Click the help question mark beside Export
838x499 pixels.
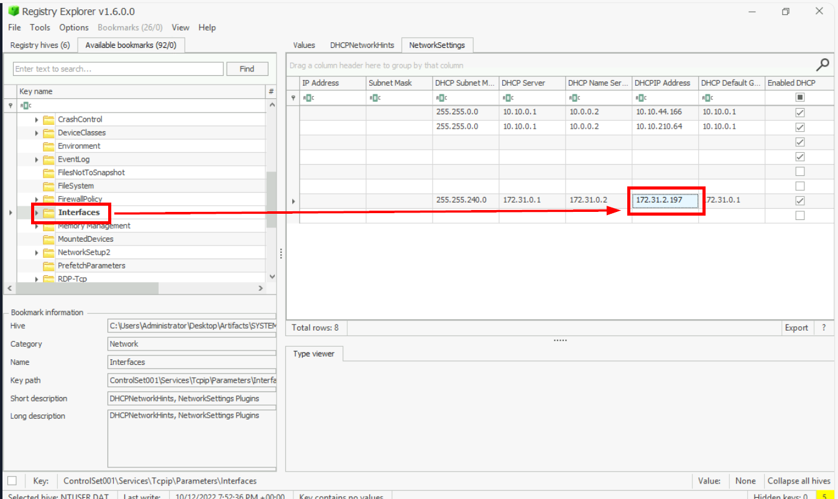click(x=824, y=327)
